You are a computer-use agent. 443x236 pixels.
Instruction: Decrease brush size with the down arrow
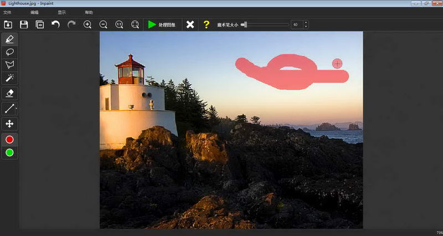click(306, 27)
